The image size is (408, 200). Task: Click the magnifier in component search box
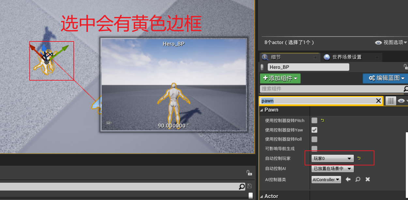coord(406,89)
